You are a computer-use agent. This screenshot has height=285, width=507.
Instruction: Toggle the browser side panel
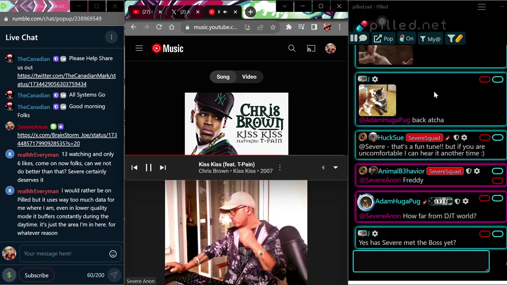[314, 27]
